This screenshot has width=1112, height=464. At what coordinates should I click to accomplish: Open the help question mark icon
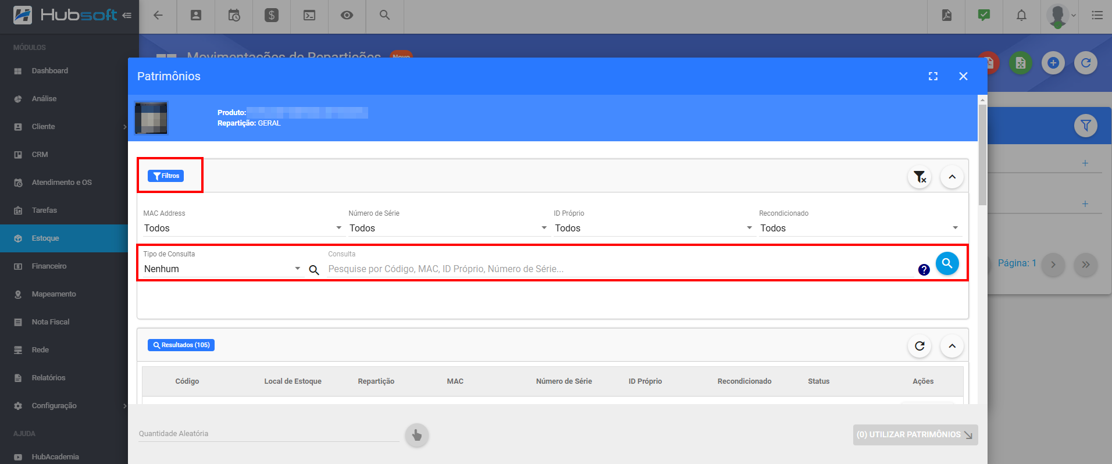[924, 270]
